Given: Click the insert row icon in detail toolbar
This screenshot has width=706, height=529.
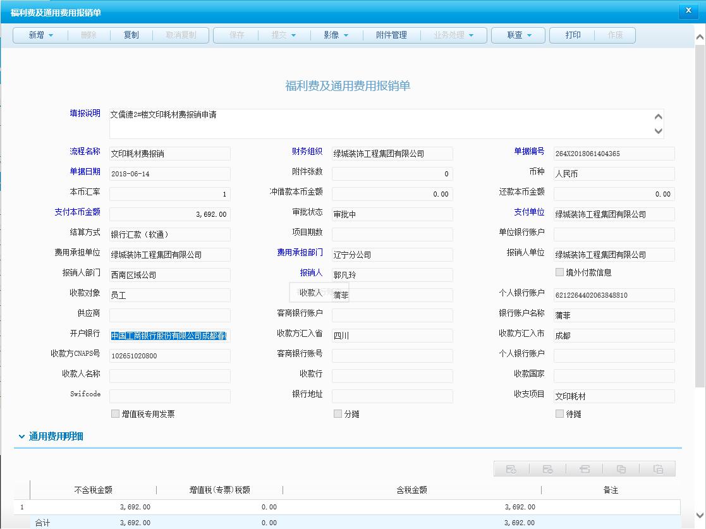Looking at the screenshot, I should [x=585, y=469].
